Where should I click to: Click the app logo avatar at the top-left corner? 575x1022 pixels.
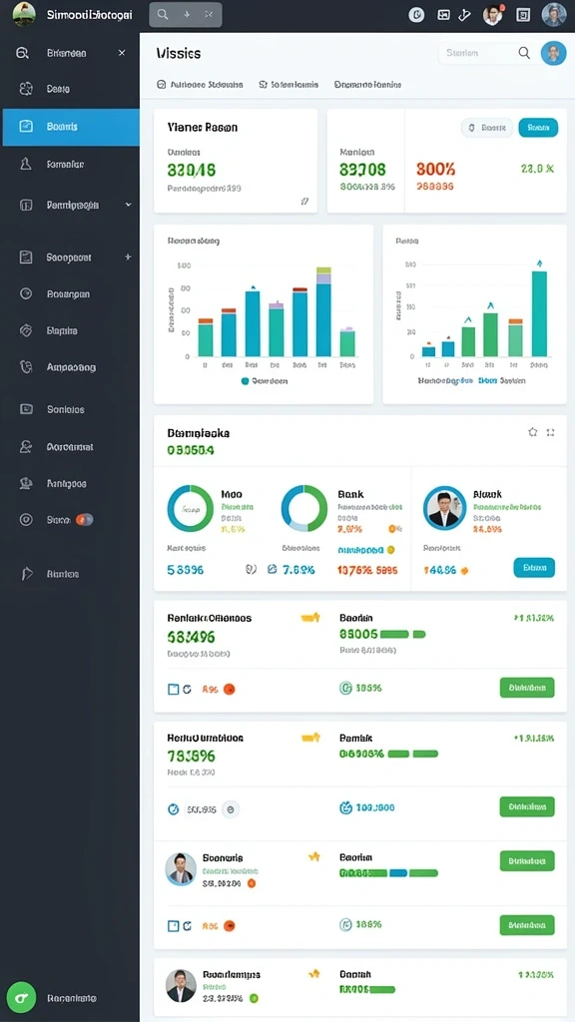click(24, 14)
